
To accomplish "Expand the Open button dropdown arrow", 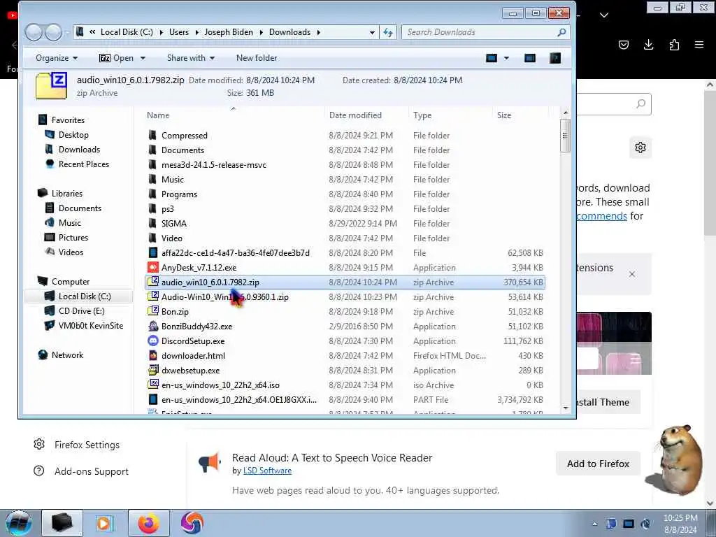I will (143, 58).
